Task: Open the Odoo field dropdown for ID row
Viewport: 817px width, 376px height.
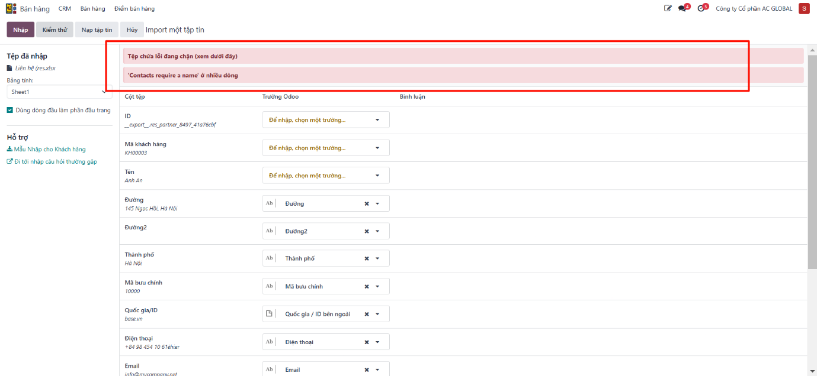Action: click(326, 119)
